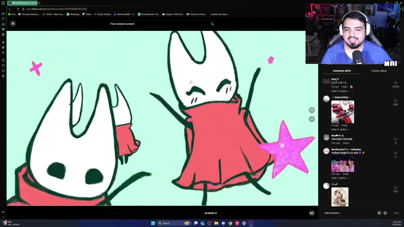Image resolution: width=404 pixels, height=227 pixels.
Task: Open the MaifrensARMY bookmark
Action: click(124, 14)
